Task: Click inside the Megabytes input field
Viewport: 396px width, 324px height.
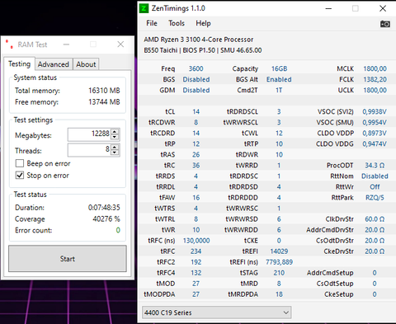Action: 89,134
